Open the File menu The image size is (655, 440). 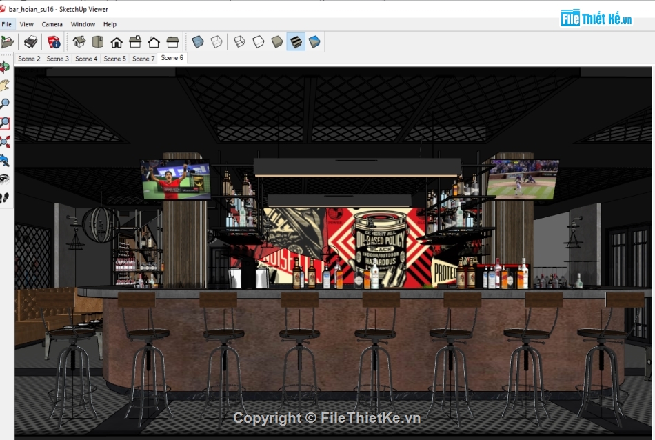point(7,24)
